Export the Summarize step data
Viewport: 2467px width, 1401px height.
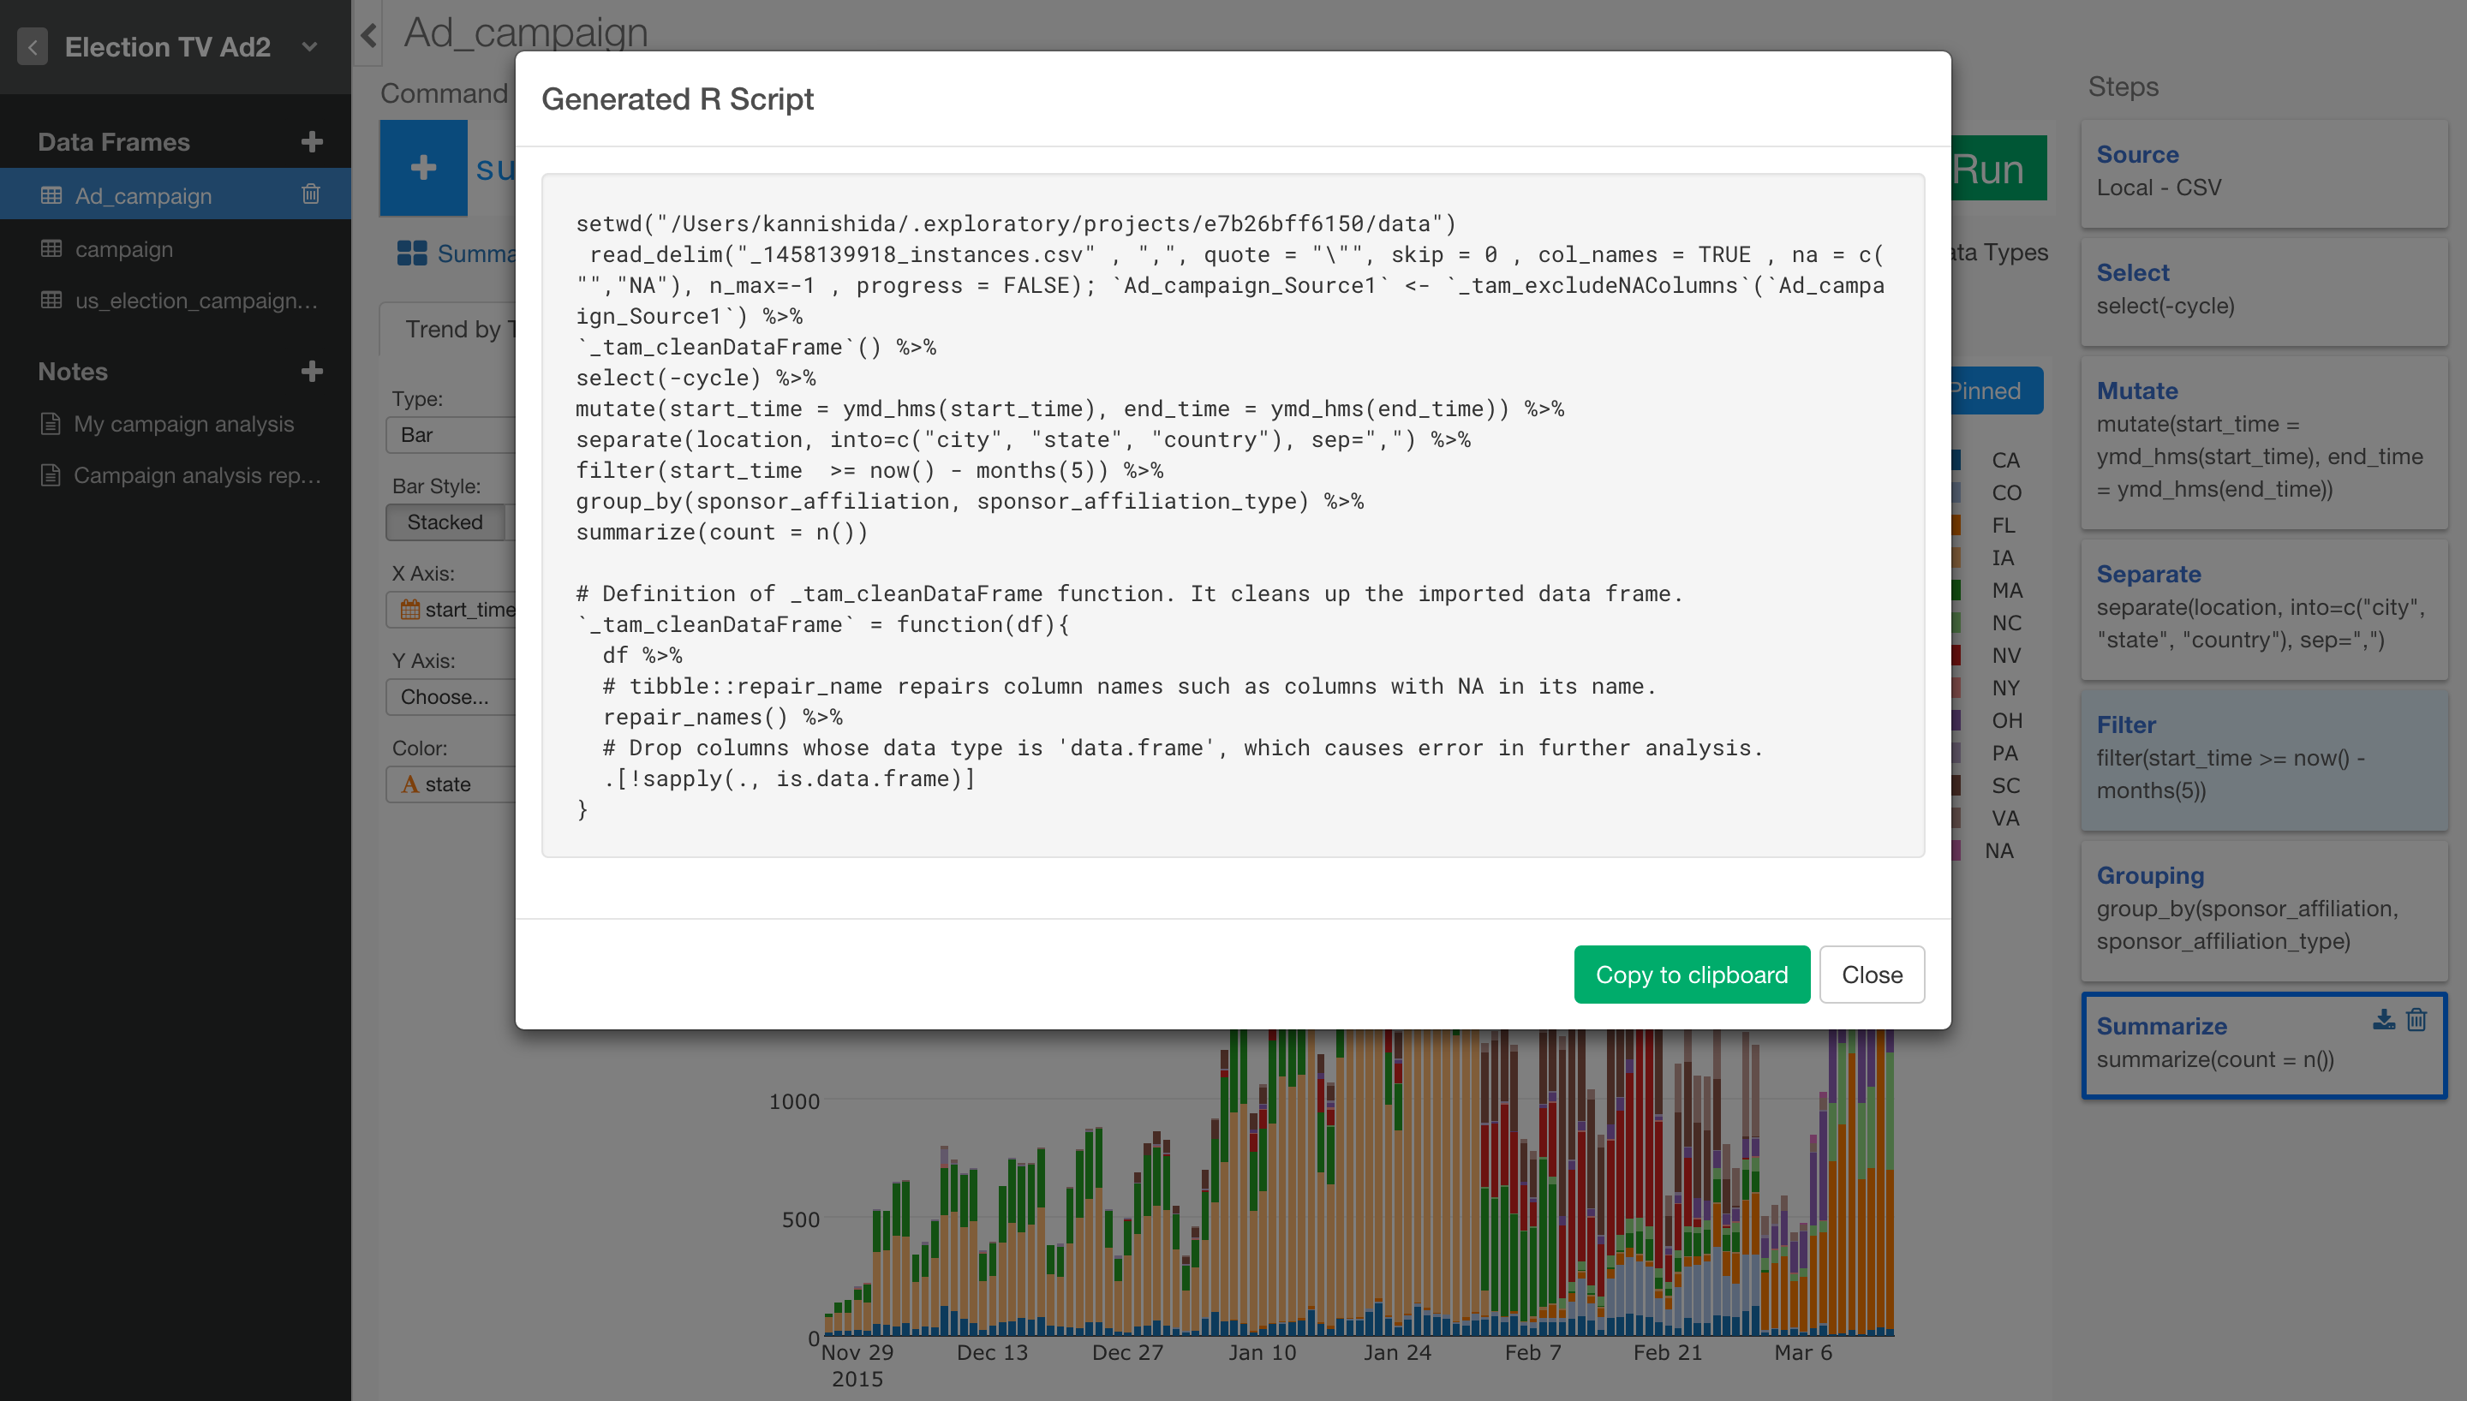click(2384, 1020)
